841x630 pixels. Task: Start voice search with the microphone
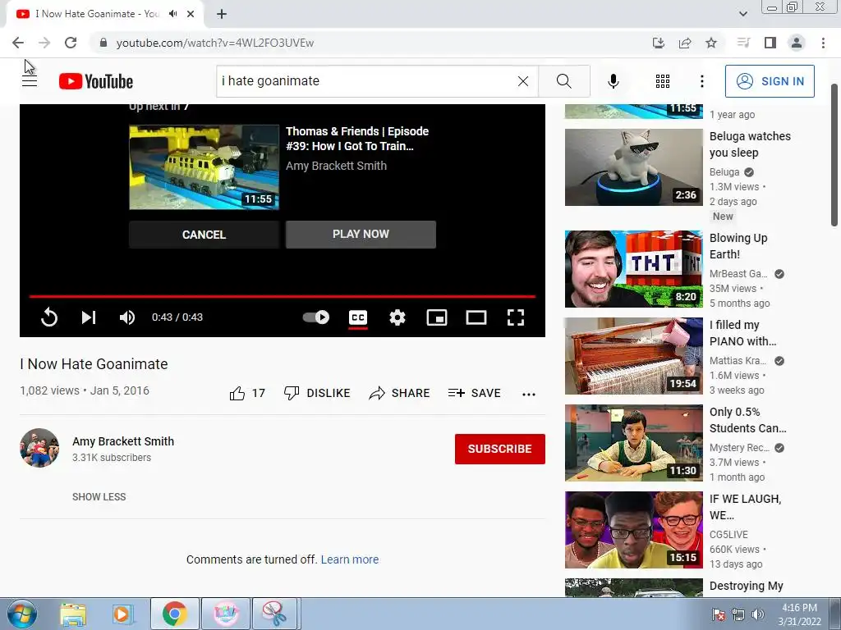613,81
